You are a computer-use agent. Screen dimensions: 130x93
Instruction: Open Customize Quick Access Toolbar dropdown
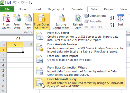(x=31, y=3)
